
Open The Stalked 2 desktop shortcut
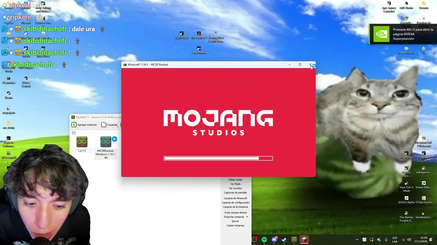coord(199,35)
